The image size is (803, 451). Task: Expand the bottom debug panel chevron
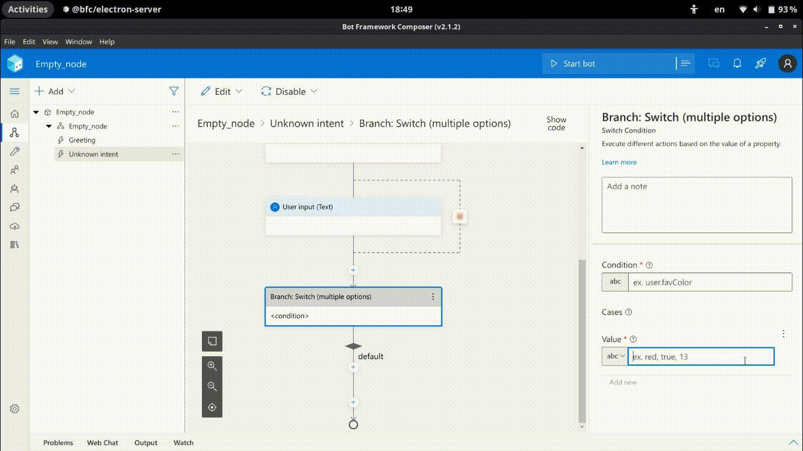(792, 443)
